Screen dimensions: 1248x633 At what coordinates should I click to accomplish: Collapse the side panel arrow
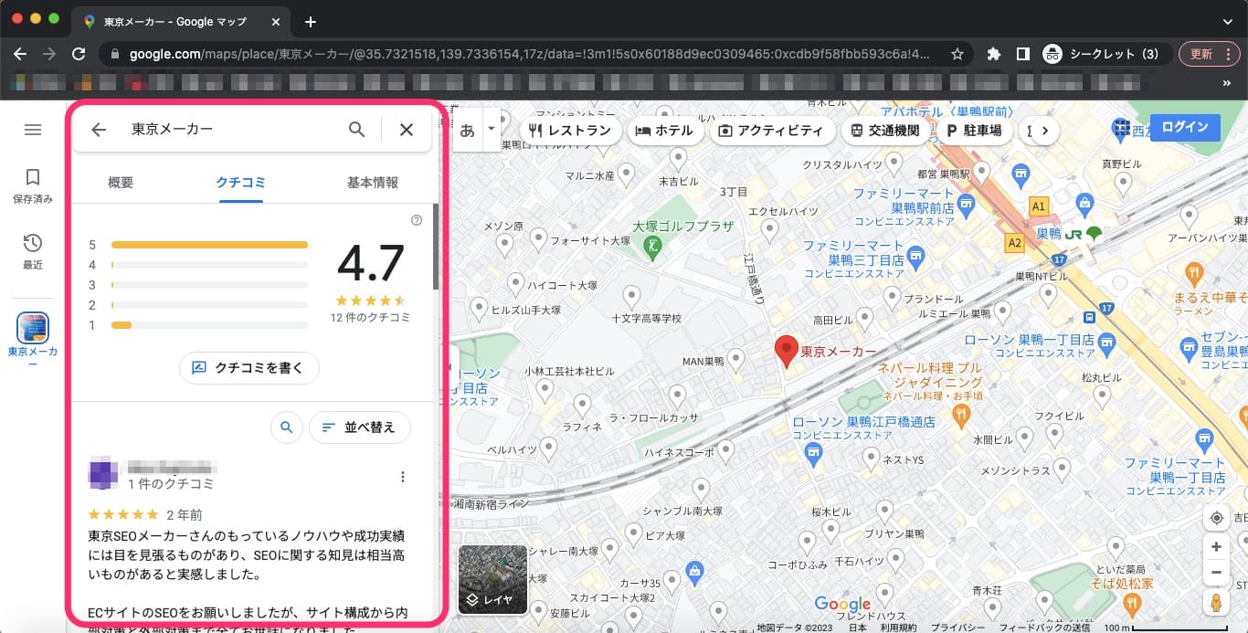[449, 366]
